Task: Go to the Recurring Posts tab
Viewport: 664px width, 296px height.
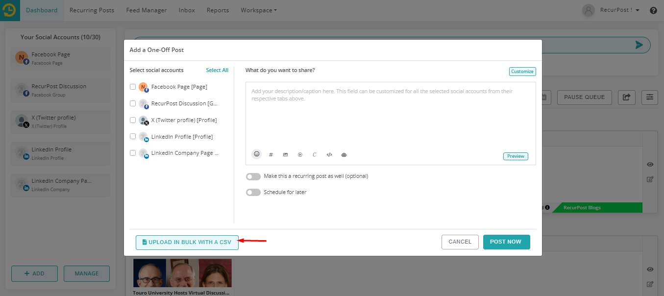Action: pyautogui.click(x=92, y=10)
